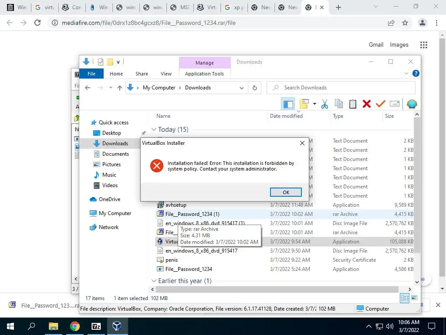The width and height of the screenshot is (446, 335).
Task: Sort files by Date modified column
Action: [x=286, y=116]
